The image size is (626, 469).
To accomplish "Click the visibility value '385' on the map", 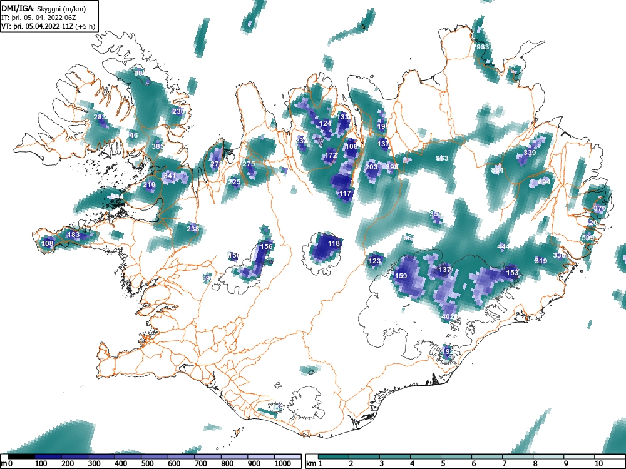I will (158, 146).
